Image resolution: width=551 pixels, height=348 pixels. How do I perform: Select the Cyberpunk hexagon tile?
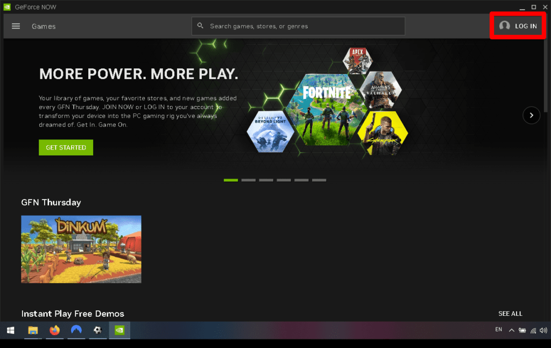(383, 133)
